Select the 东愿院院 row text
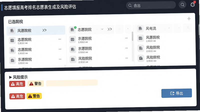Viewport: 200px width, 112px height. (85, 49)
